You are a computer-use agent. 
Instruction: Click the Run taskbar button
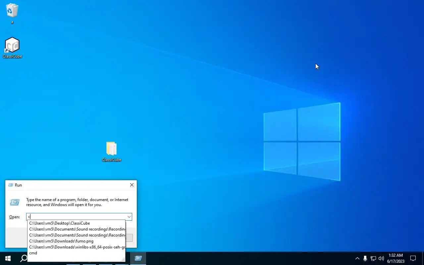pos(138,258)
